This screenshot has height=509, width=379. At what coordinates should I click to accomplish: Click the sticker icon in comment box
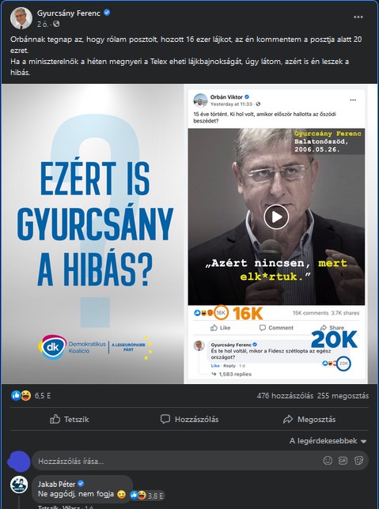(358, 460)
